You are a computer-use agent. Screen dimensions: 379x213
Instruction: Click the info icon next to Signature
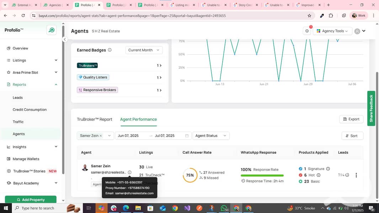click(328, 169)
